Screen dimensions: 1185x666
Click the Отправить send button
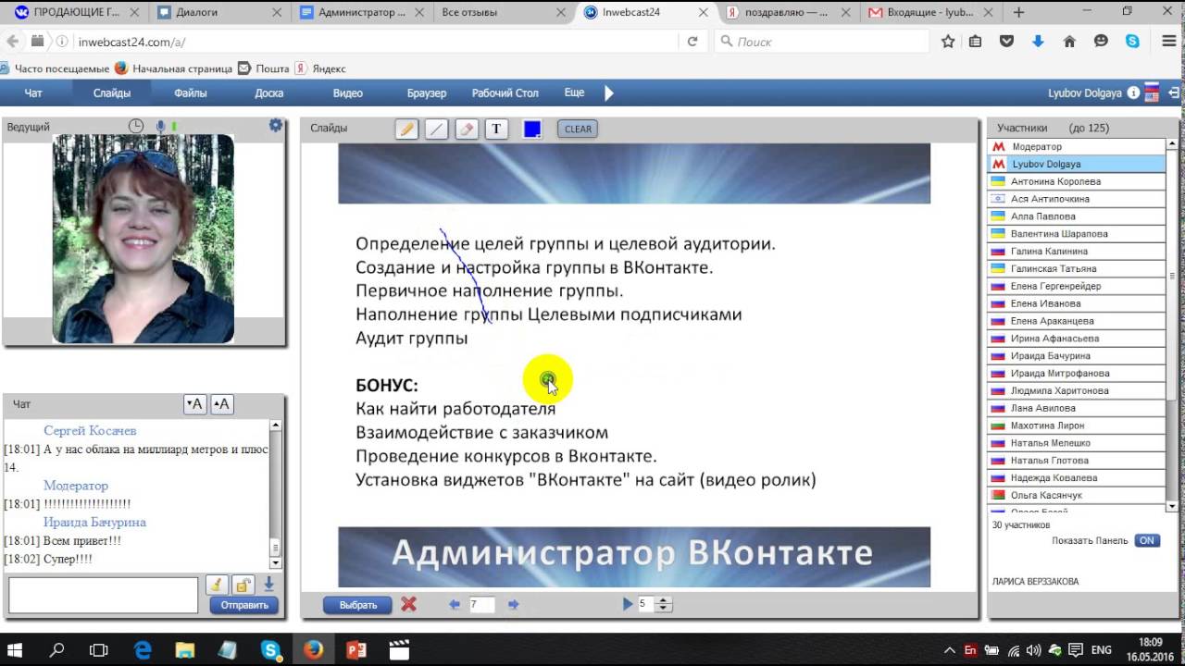pos(244,605)
